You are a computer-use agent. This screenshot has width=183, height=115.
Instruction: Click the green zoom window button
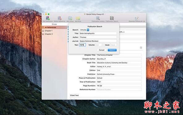click(x=49, y=14)
